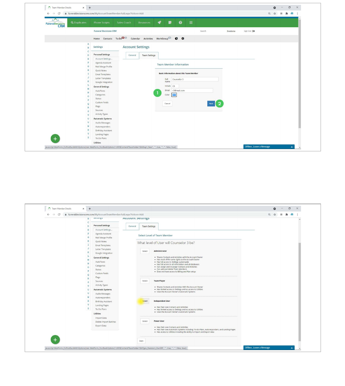Viewport: 345px width, 386px height.
Task: Open Phone Scripts in the green toolbar
Action: (101, 22)
